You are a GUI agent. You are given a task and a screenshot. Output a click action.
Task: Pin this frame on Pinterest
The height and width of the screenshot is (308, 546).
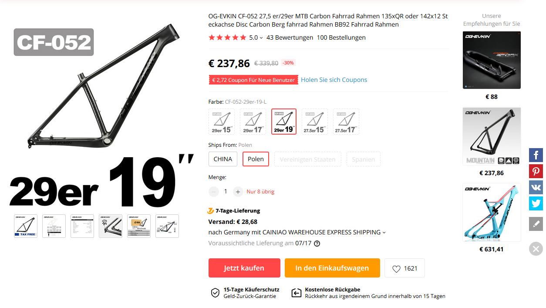coord(536,171)
